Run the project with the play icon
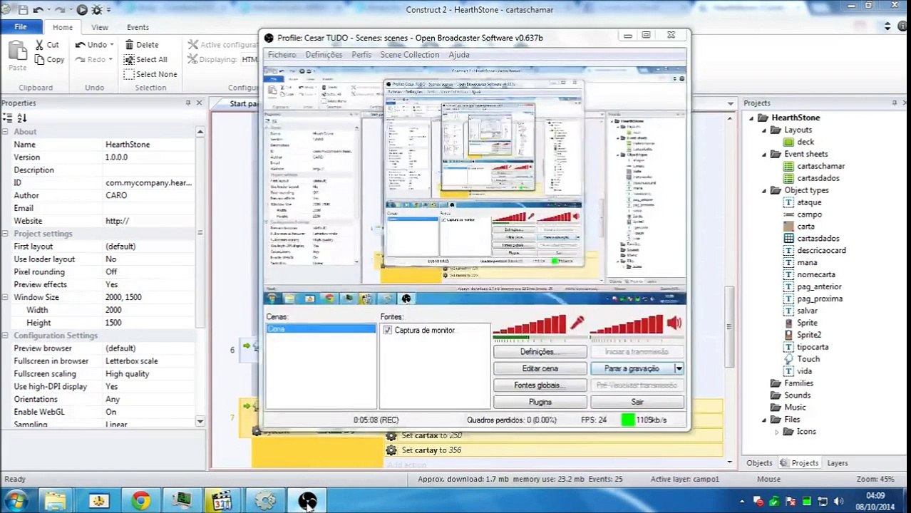This screenshot has height=513, width=911. click(82, 10)
